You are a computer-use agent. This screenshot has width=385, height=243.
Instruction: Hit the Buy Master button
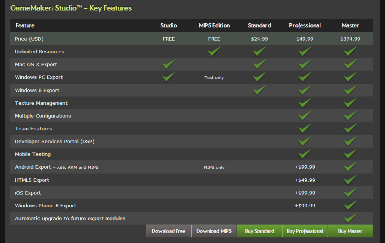(x=350, y=231)
